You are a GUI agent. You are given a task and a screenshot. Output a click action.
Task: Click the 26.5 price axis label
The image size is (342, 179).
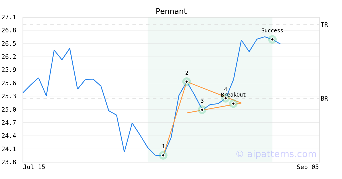point(9,44)
